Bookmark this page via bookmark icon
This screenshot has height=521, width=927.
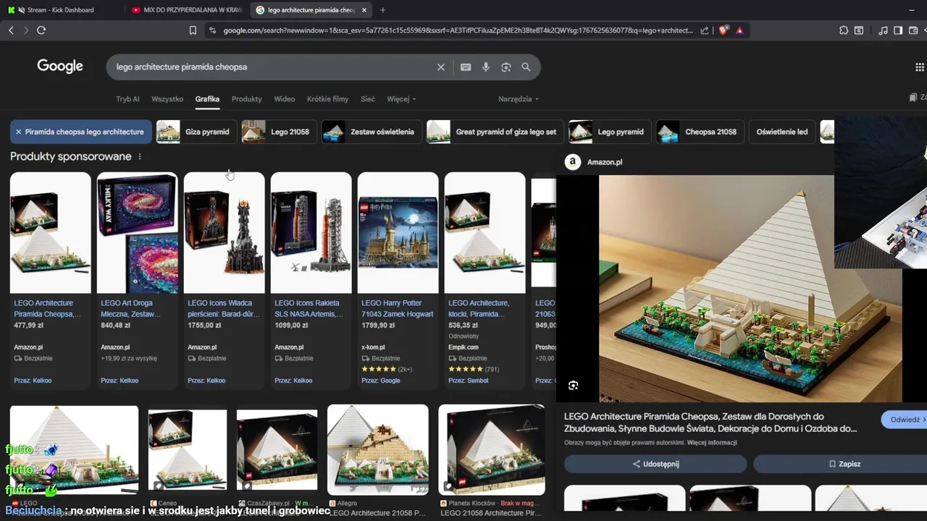193,30
